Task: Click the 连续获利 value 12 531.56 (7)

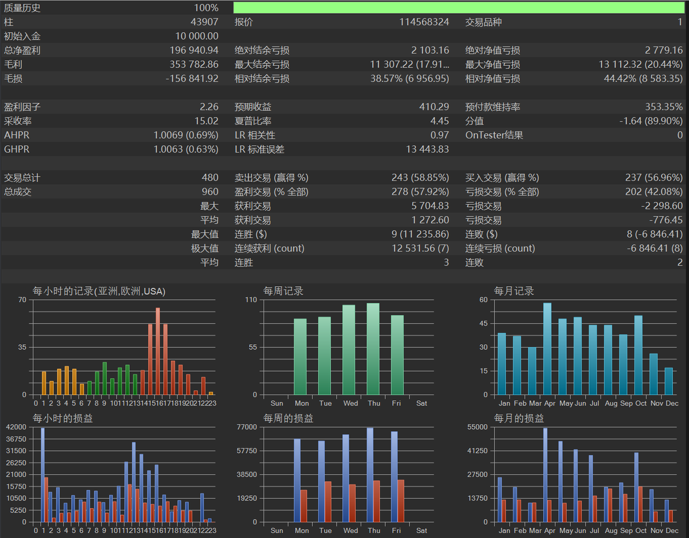Action: coord(420,248)
